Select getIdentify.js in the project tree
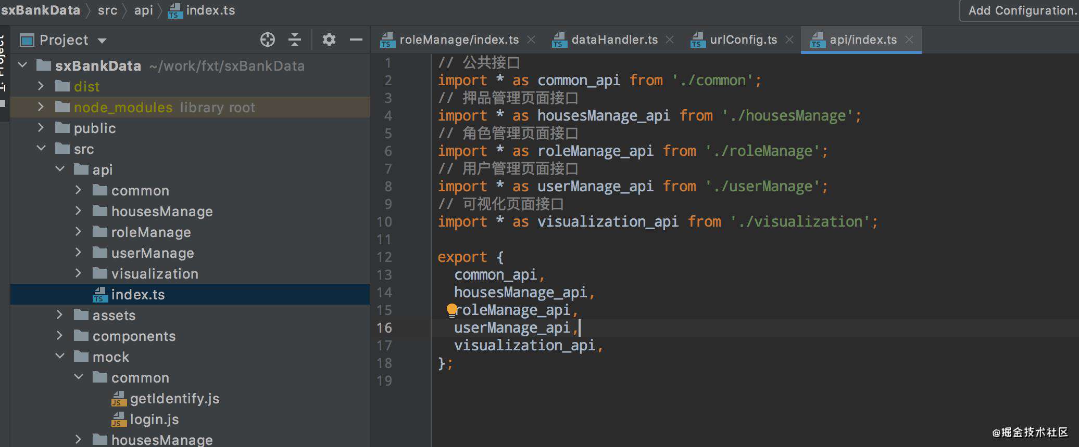 [x=190, y=398]
